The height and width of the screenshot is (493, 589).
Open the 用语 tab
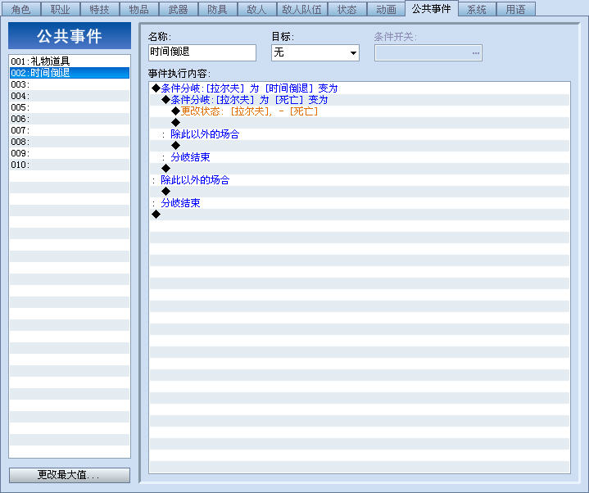516,9
